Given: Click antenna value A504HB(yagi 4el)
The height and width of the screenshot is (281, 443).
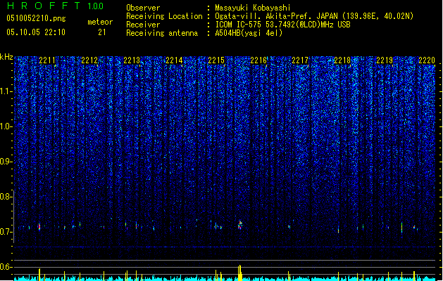Looking at the screenshot, I should coord(249,33).
